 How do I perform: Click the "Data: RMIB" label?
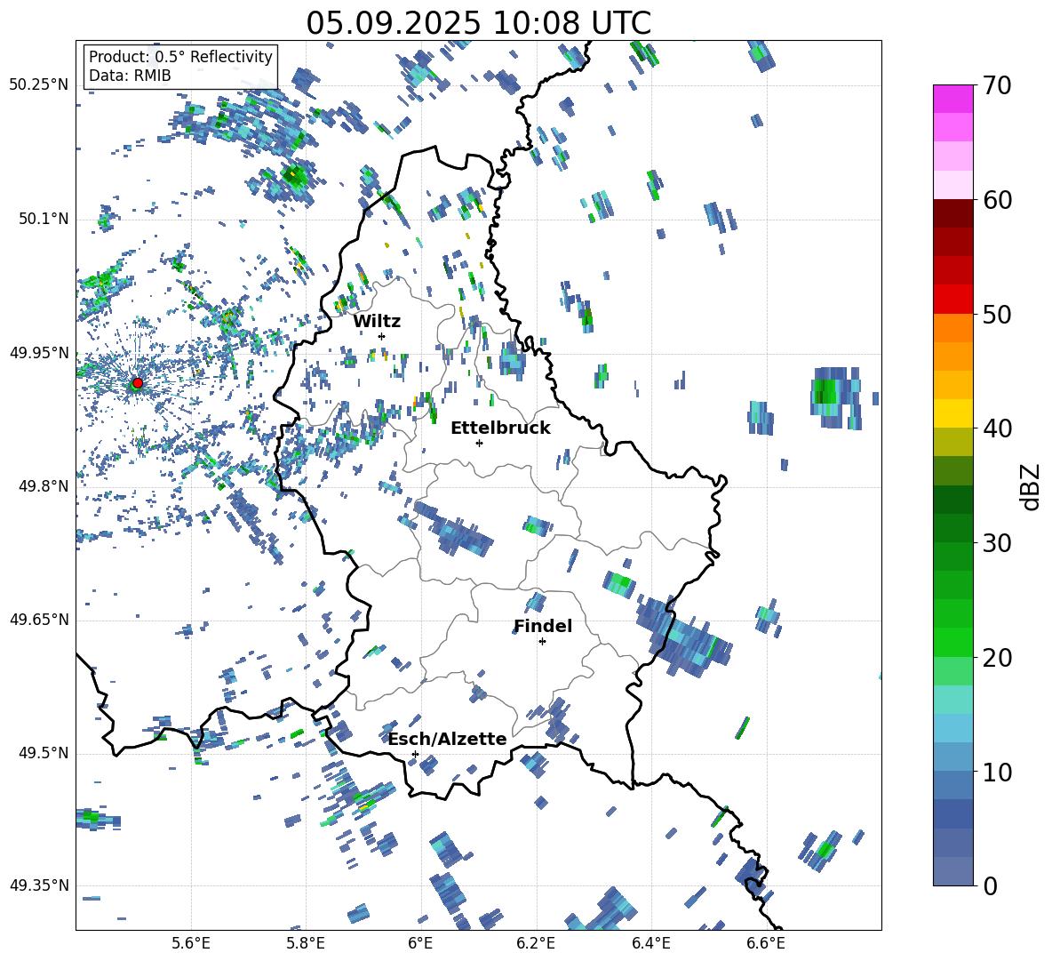[130, 76]
